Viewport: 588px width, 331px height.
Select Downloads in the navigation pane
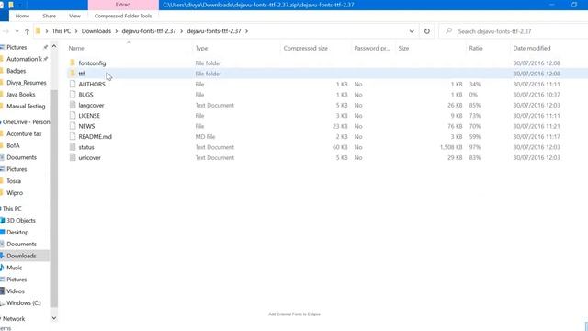pyautogui.click(x=21, y=256)
